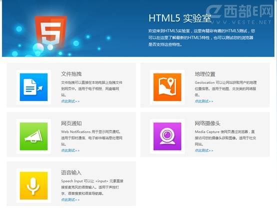The image size is (277, 210).
Task: Click the banner welcome paragraph
Action: pyautogui.click(x=201, y=37)
